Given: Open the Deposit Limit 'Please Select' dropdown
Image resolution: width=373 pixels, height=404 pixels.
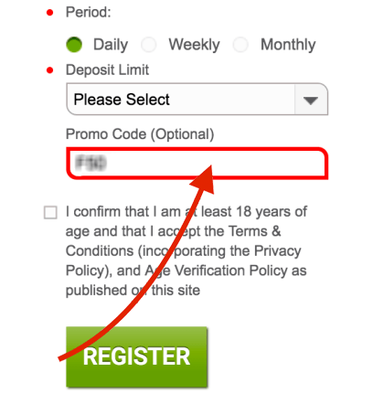Looking at the screenshot, I should 197,100.
